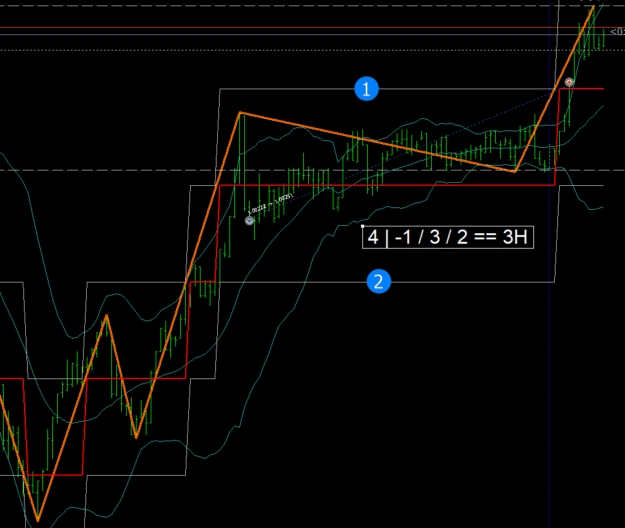Image resolution: width=625 pixels, height=528 pixels.
Task: Select the red down-arrow trade exit marker
Action: point(570,82)
